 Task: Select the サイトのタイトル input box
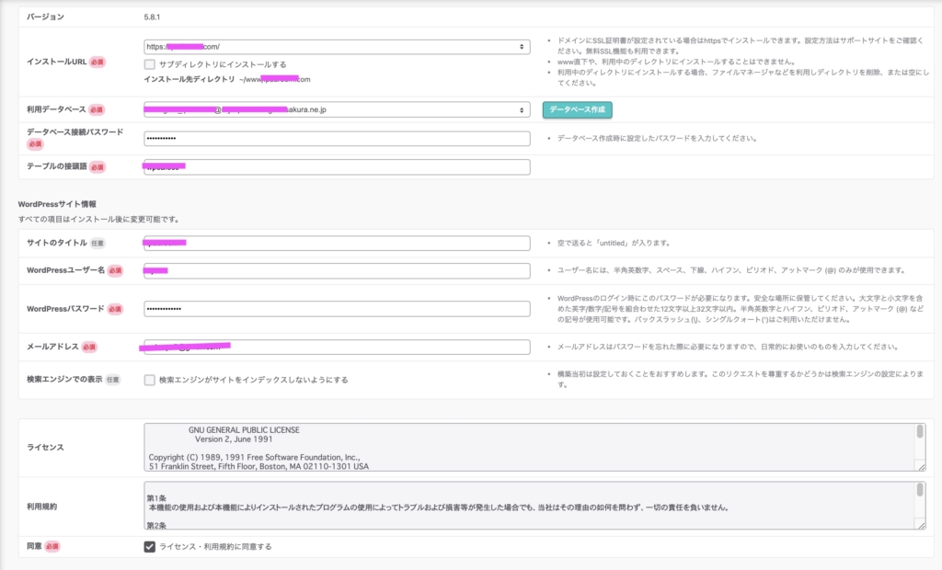337,243
